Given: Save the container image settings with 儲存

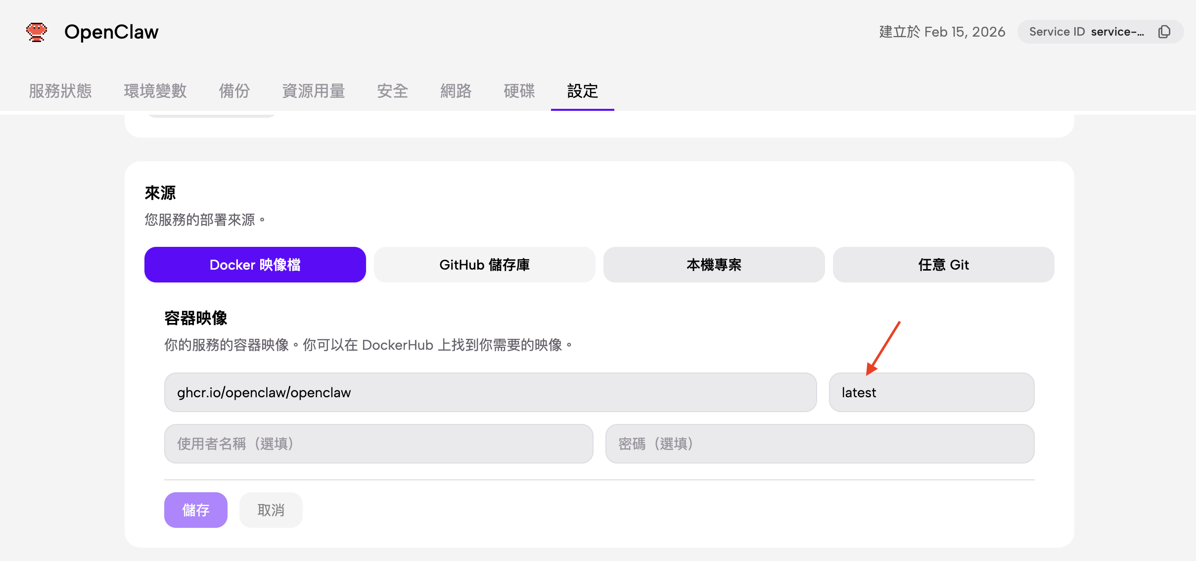Looking at the screenshot, I should point(195,510).
